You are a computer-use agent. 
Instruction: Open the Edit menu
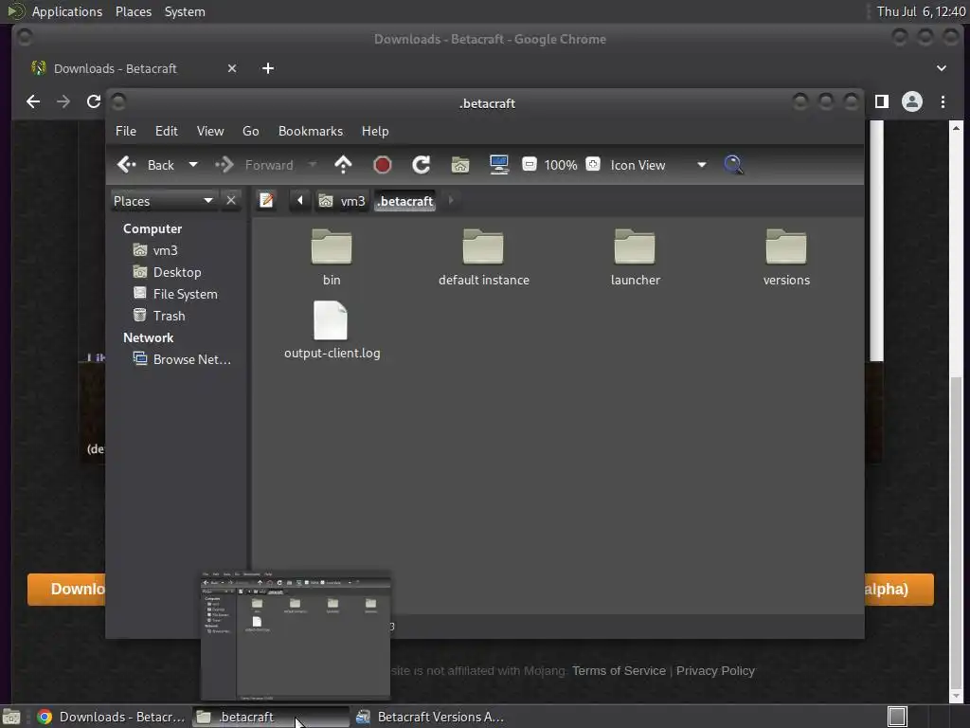pos(167,131)
